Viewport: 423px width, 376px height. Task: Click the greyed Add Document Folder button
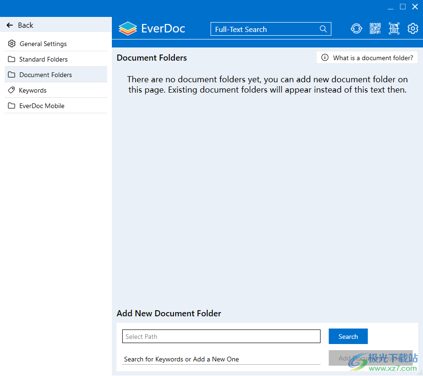click(x=370, y=358)
